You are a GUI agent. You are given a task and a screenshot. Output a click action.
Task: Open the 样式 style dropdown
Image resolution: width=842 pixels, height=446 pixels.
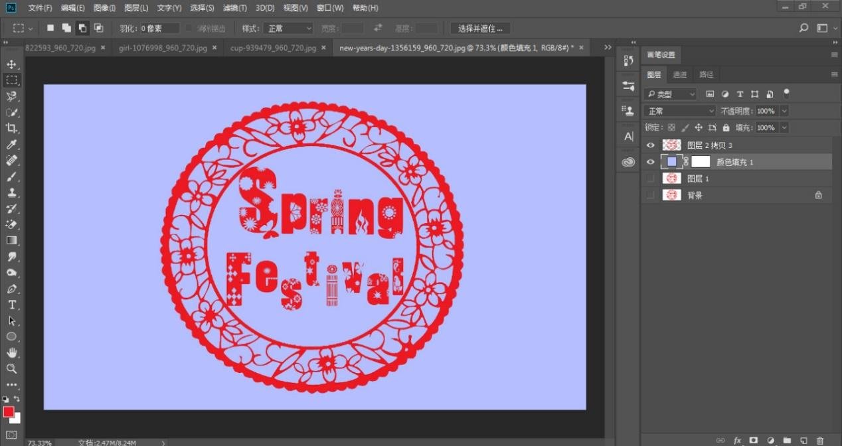pyautogui.click(x=288, y=29)
